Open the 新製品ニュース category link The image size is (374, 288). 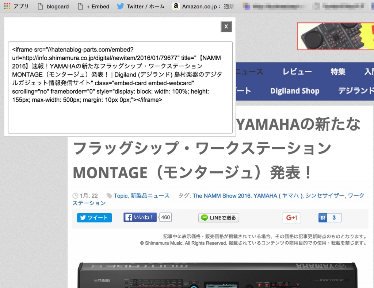pyautogui.click(x=150, y=196)
